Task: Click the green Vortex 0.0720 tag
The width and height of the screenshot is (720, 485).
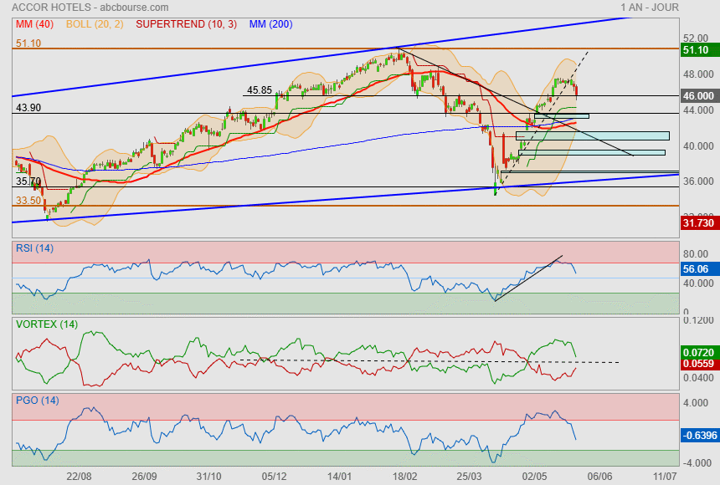Action: click(700, 352)
